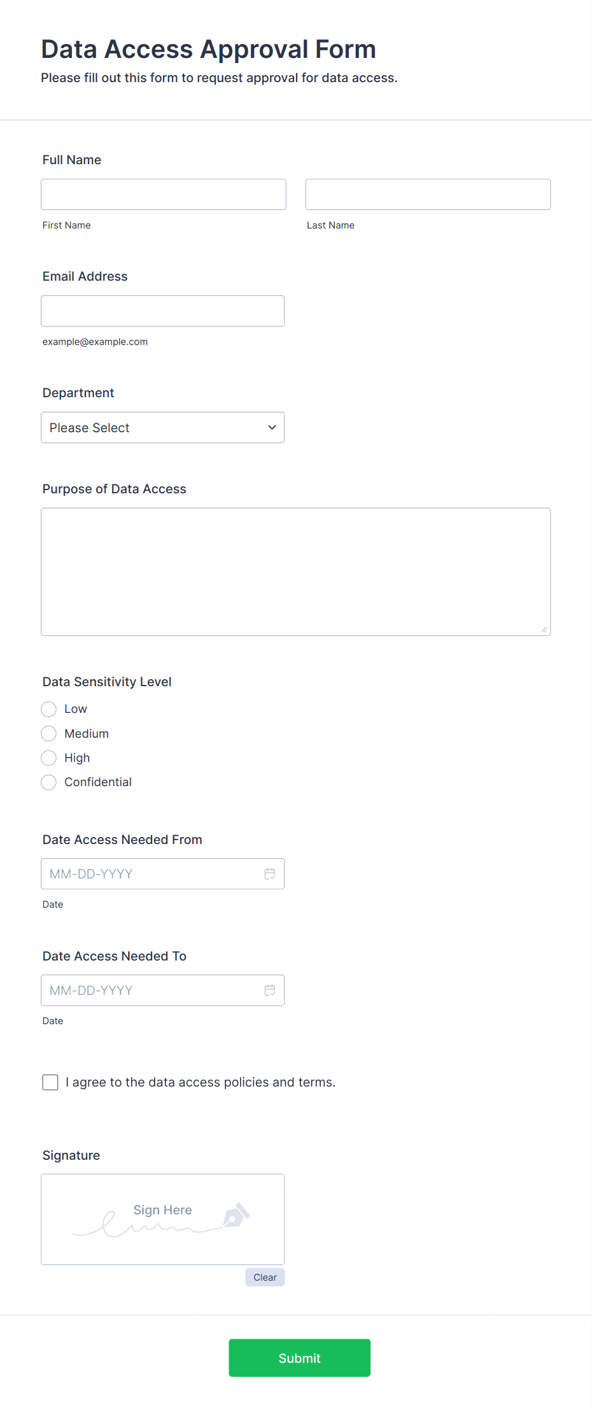Open calendar picker for Date Access Needed From
This screenshot has height=1408, width=592.
pos(270,874)
